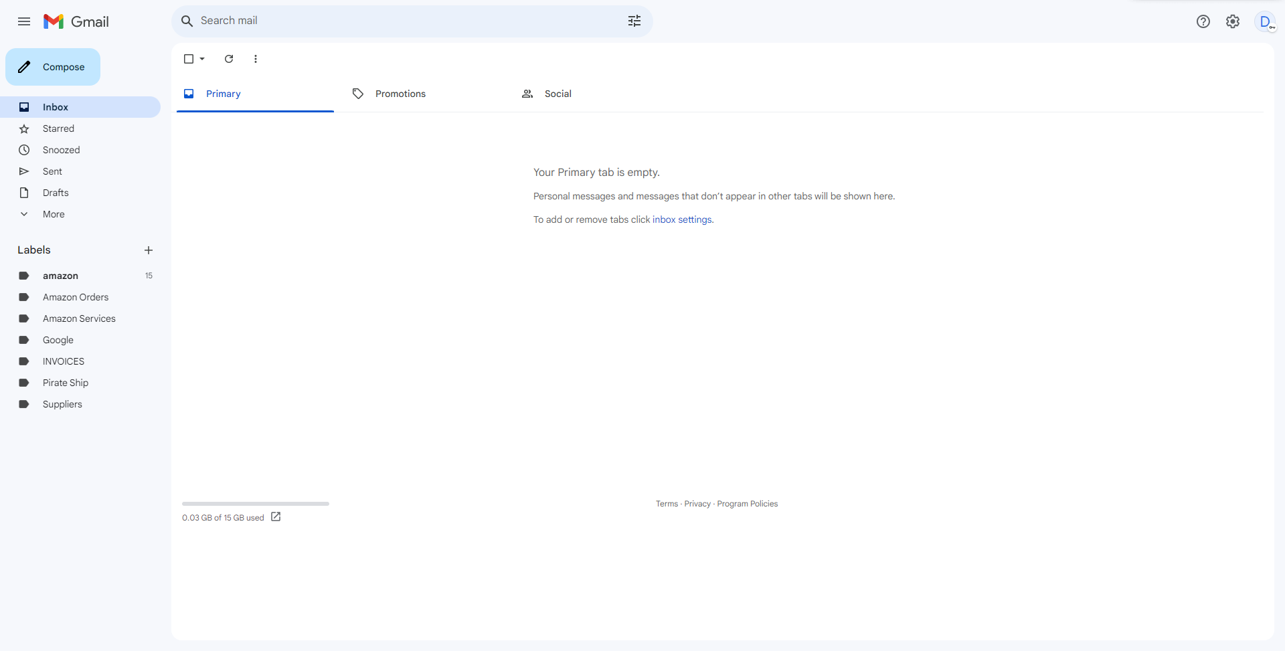Open the Google account avatar
This screenshot has width=1285, height=651.
(1265, 21)
